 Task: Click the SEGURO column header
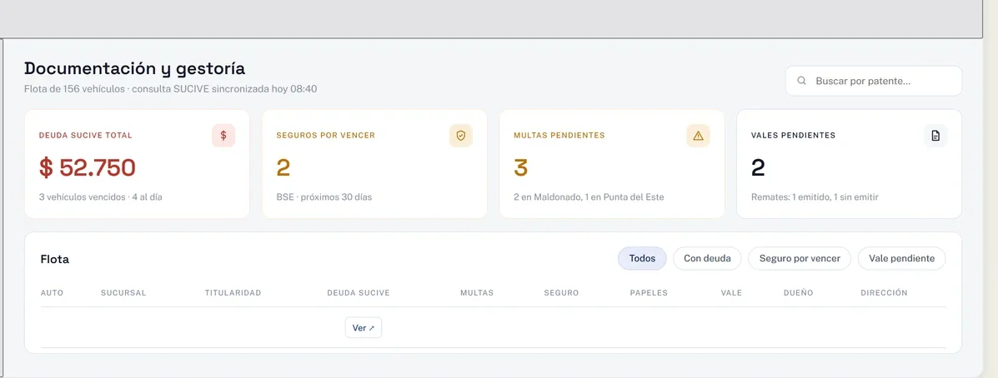[561, 293]
